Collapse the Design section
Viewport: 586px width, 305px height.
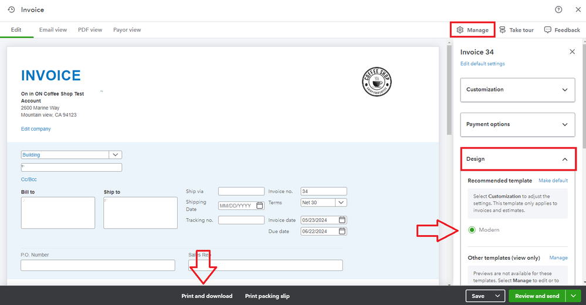(x=517, y=159)
